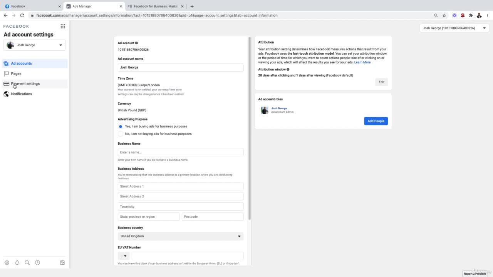Bookmark this page with star icon
The height and width of the screenshot is (277, 493).
point(444,15)
